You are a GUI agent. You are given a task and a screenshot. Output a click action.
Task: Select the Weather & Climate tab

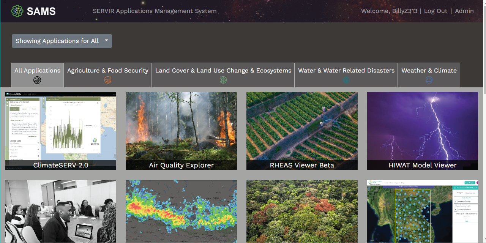(x=429, y=70)
